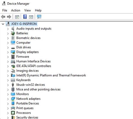Click the Show/Hide Action Pane toolbar icon
Screen dimensions: 133x119
tap(31, 17)
